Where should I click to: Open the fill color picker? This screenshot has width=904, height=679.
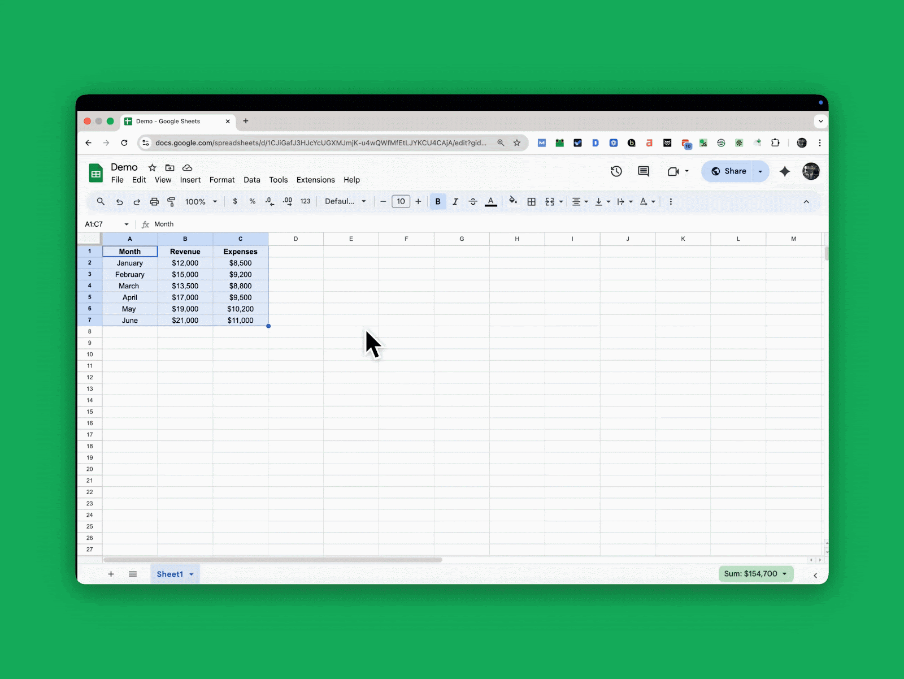click(x=513, y=201)
